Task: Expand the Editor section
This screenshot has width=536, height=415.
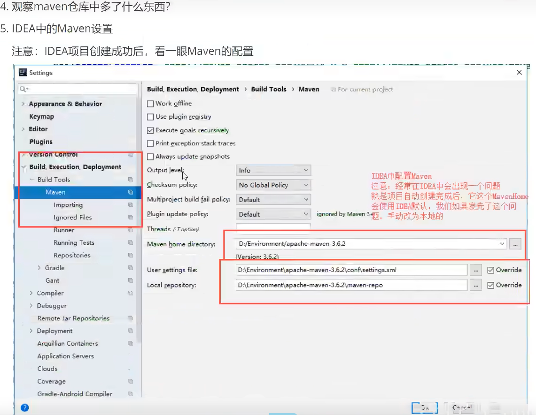Action: [x=23, y=129]
